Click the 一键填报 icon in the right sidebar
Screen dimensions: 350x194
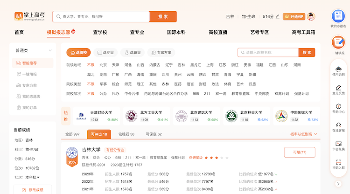338,42
